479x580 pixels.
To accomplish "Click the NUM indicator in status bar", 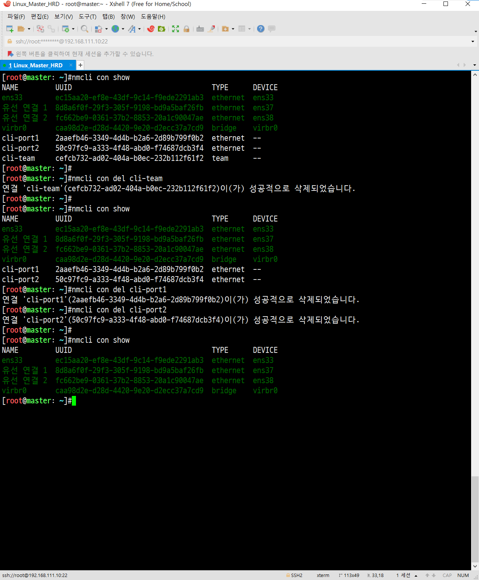I will point(463,575).
